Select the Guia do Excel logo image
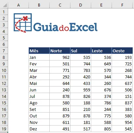Screen dimensions: 134x133 point(55,23)
